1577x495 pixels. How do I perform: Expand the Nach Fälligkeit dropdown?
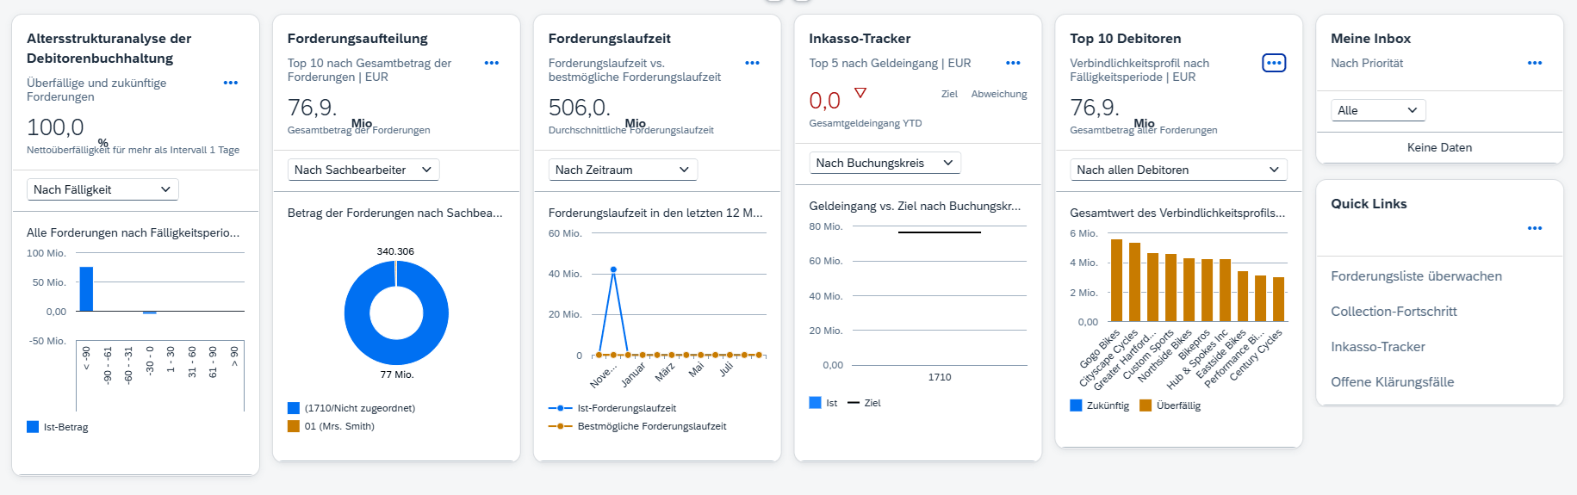102,189
